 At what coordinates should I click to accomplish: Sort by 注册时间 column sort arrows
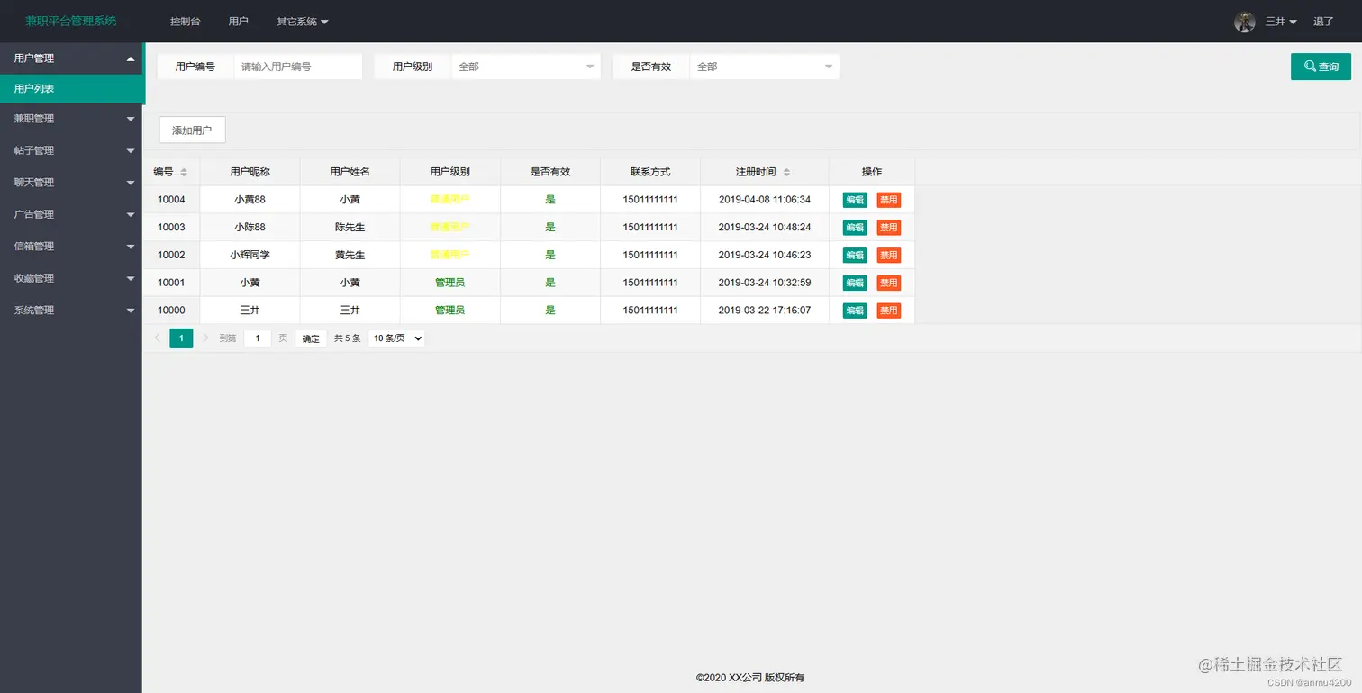click(786, 172)
